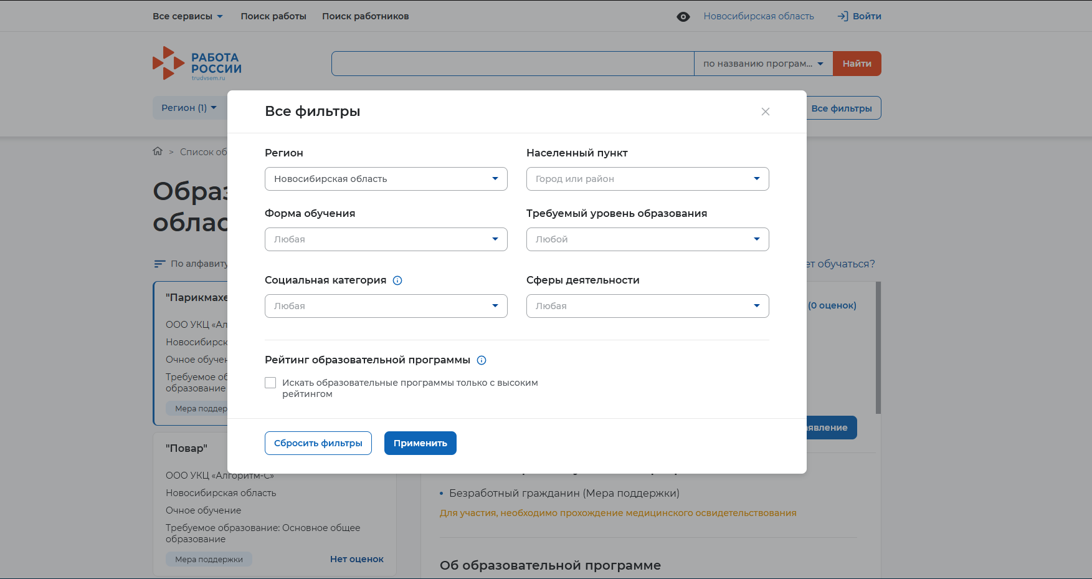This screenshot has height=579, width=1092.
Task: Open the Регион dropdown with Новосибирская область
Action: [x=386, y=179]
